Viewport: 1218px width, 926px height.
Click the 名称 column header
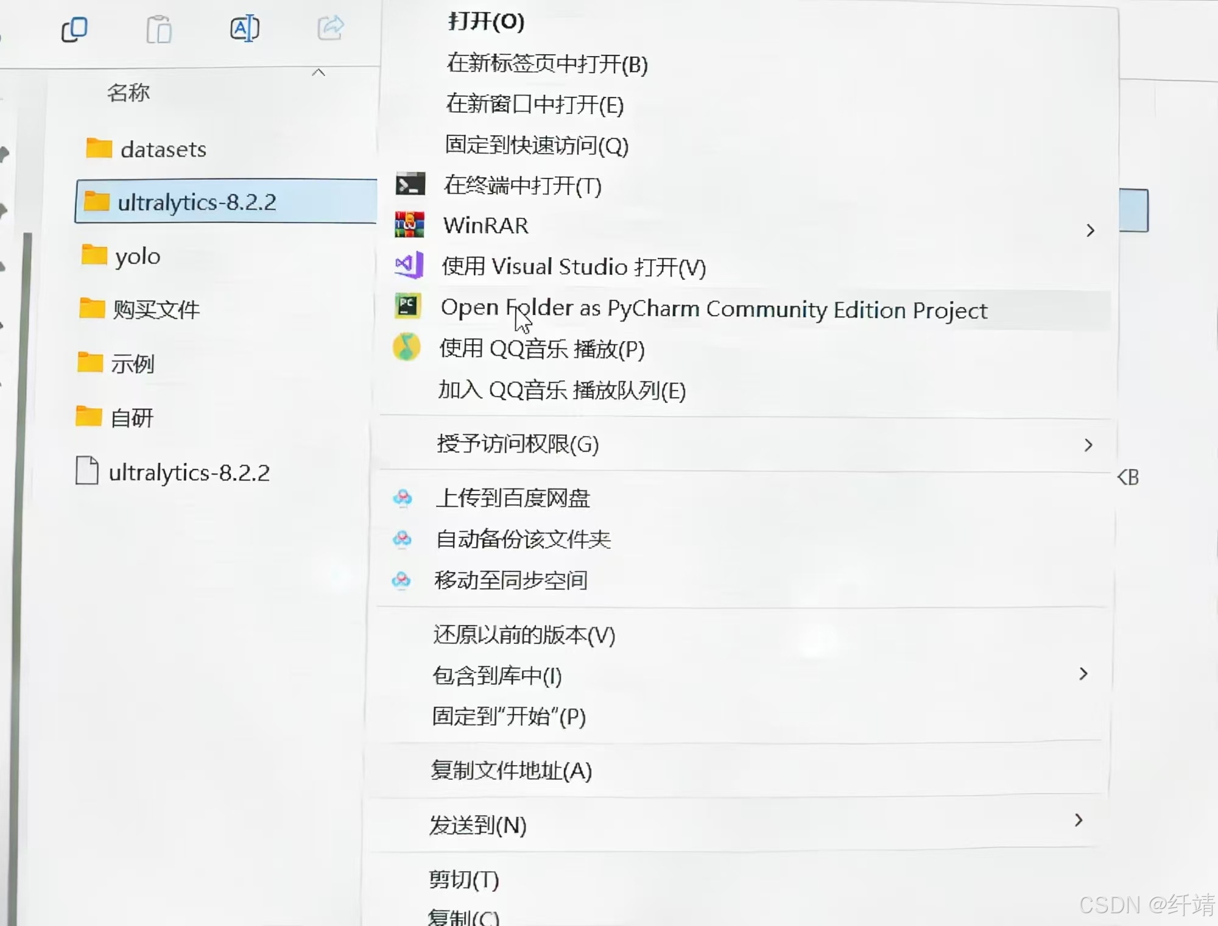click(x=128, y=93)
